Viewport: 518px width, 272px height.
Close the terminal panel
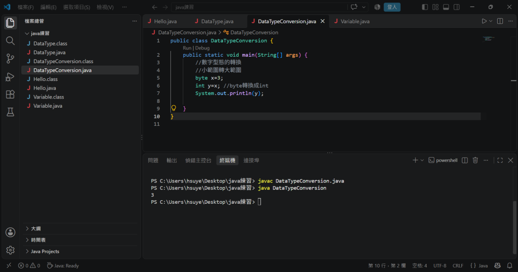510,160
